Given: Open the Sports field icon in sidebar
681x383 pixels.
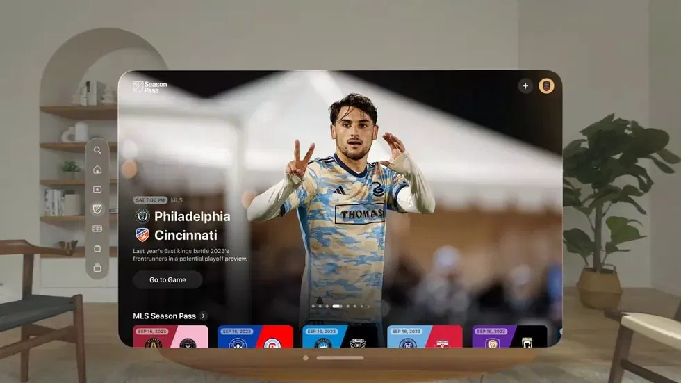Looking at the screenshot, I should coord(97,229).
